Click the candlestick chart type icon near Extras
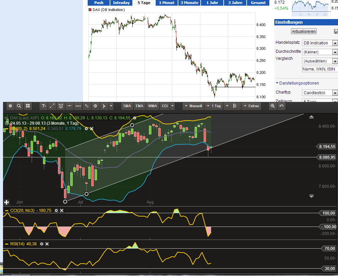The width and height of the screenshot is (338, 276). (234, 106)
